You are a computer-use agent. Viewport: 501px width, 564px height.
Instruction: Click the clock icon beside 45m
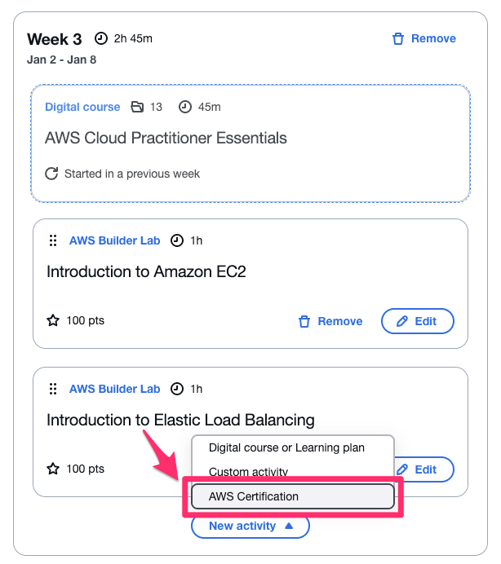click(185, 107)
